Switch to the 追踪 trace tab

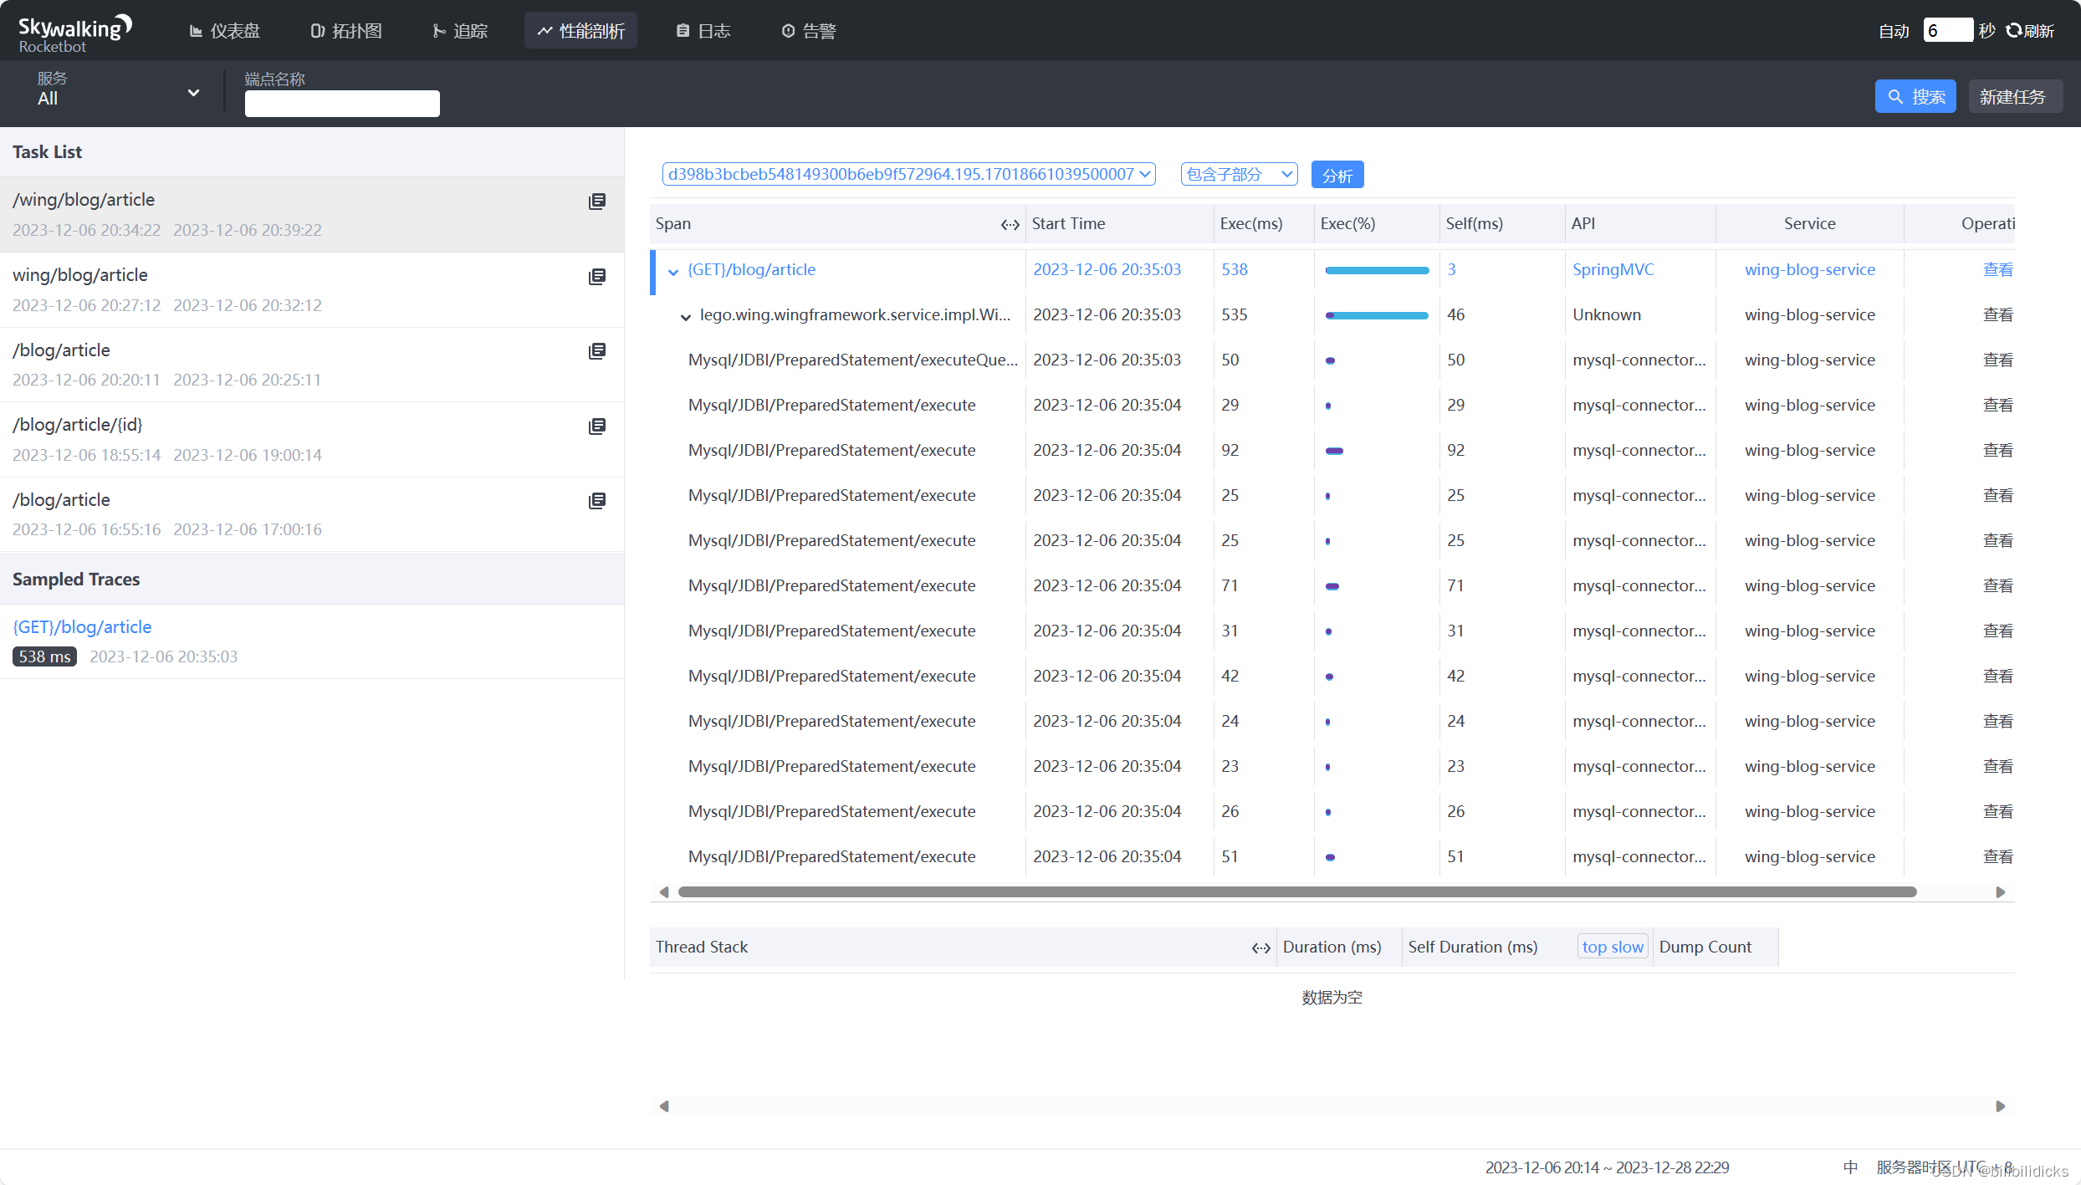point(460,31)
